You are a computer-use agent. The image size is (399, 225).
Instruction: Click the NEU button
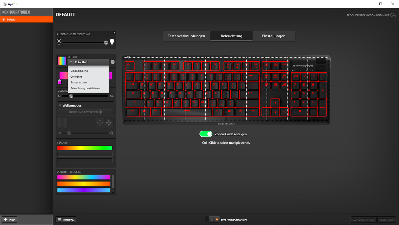(x=9, y=219)
